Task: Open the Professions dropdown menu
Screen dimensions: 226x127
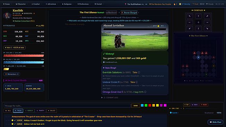Action: [x=84, y=4]
